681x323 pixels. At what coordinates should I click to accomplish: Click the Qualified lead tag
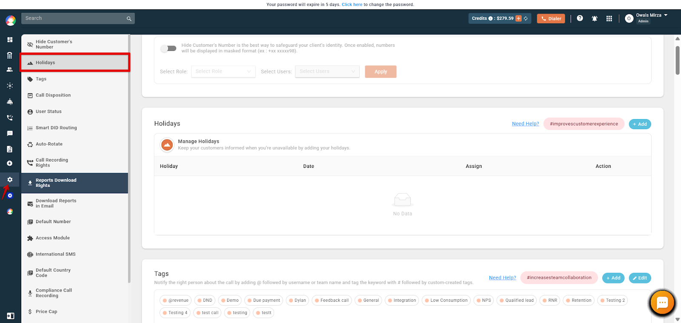tap(517, 300)
